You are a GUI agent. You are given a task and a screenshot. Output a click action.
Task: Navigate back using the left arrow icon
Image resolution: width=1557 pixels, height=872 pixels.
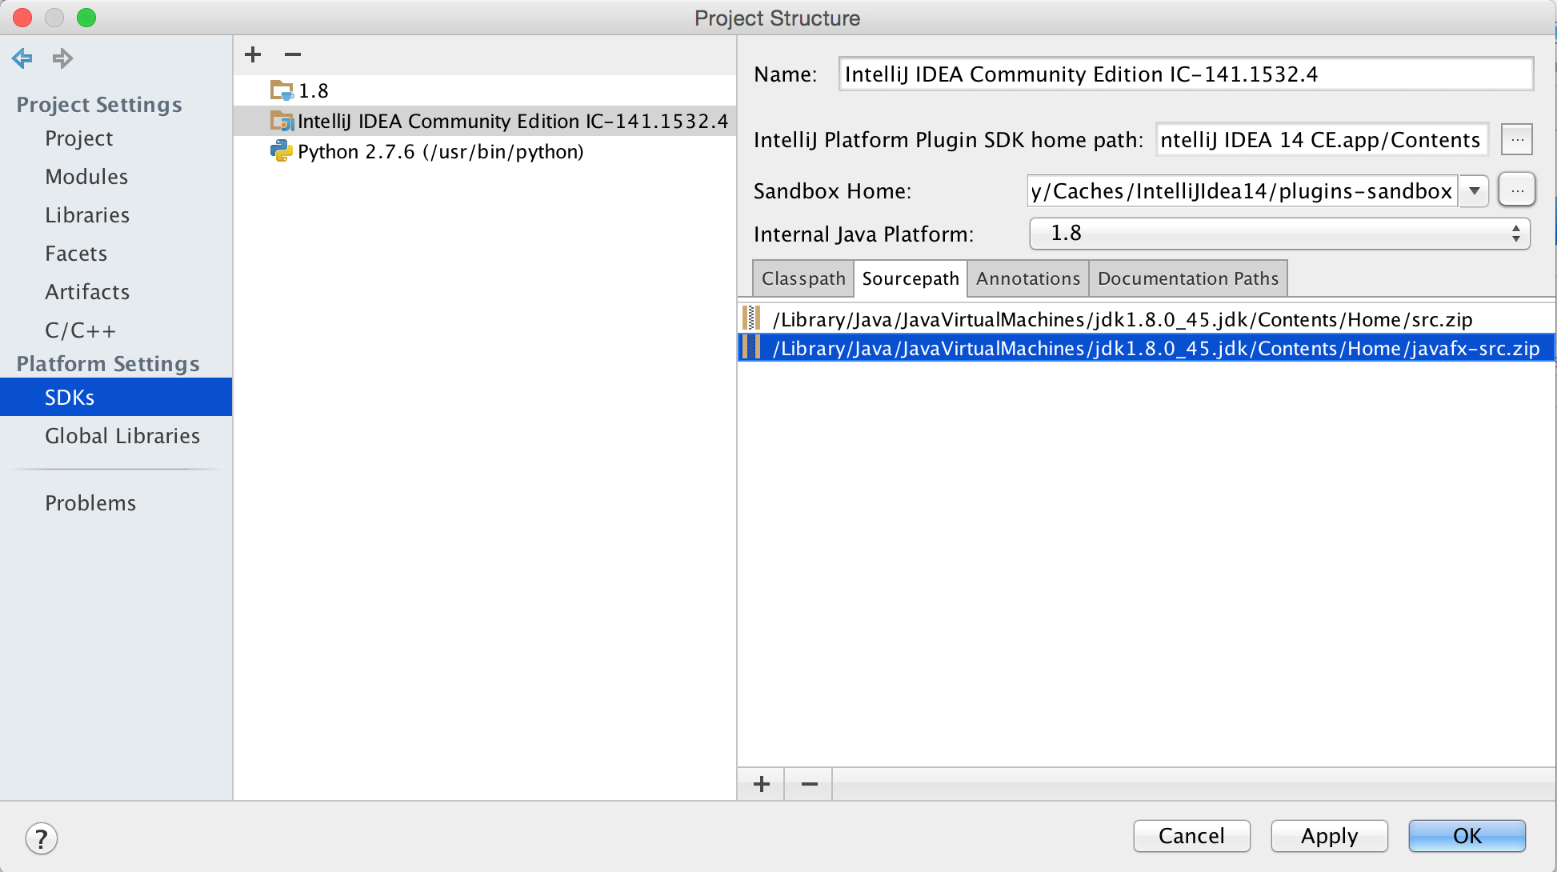pyautogui.click(x=22, y=58)
